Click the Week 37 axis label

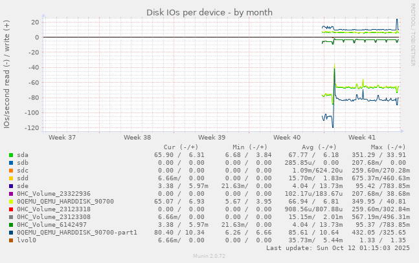click(x=62, y=138)
